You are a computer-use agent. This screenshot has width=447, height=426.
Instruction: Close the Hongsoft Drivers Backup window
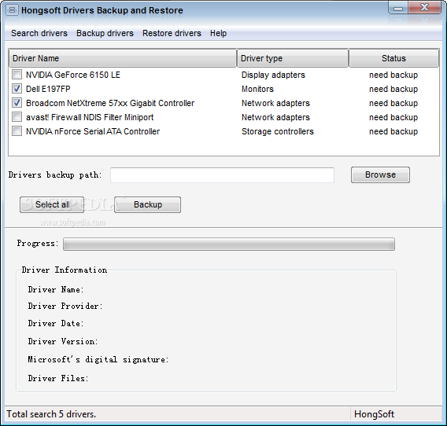[x=424, y=7]
